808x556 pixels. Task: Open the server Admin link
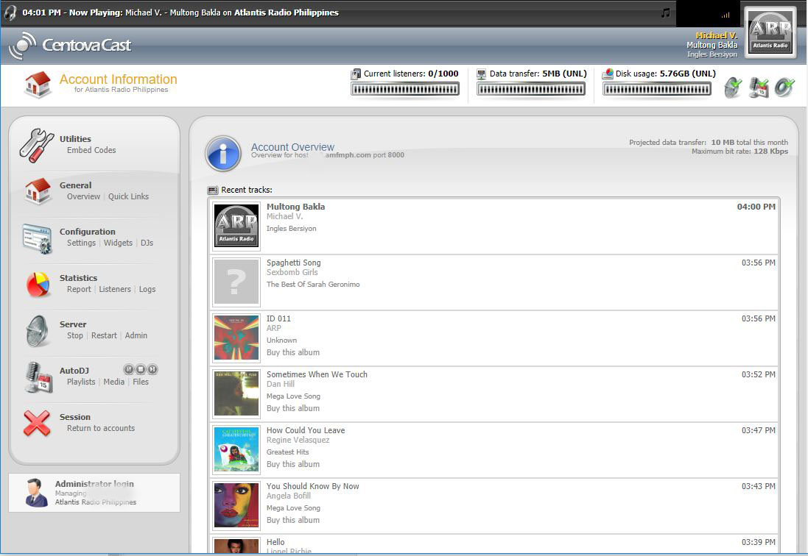point(136,335)
